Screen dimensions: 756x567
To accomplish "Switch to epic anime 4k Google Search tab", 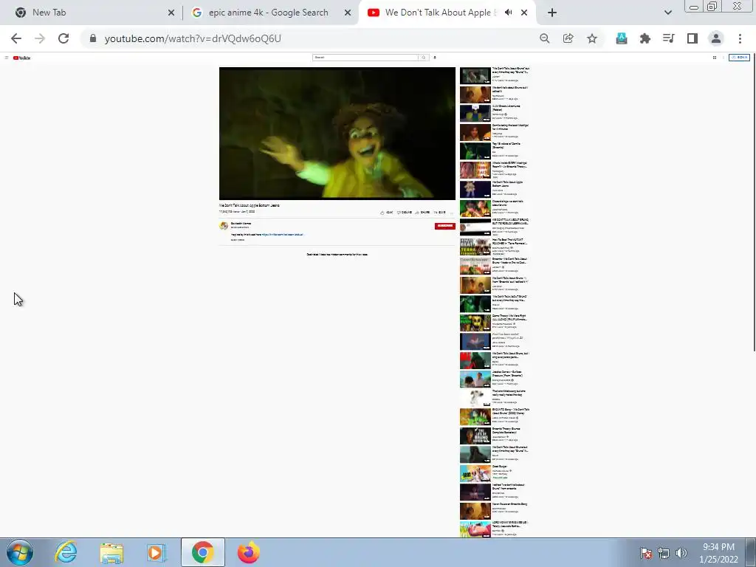I will (x=269, y=13).
